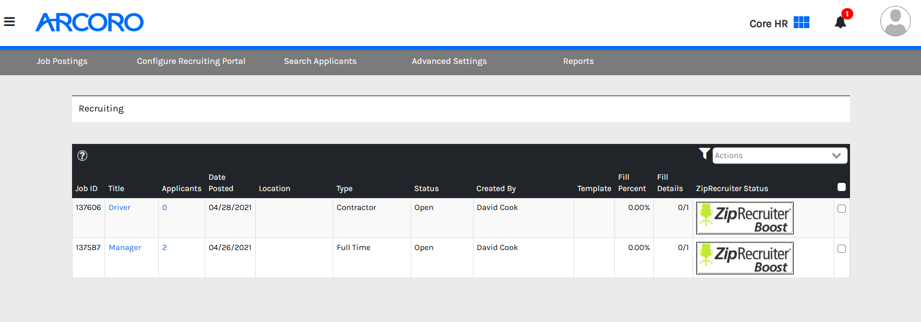Click the Template column header
The width and height of the screenshot is (921, 322).
tap(594, 188)
